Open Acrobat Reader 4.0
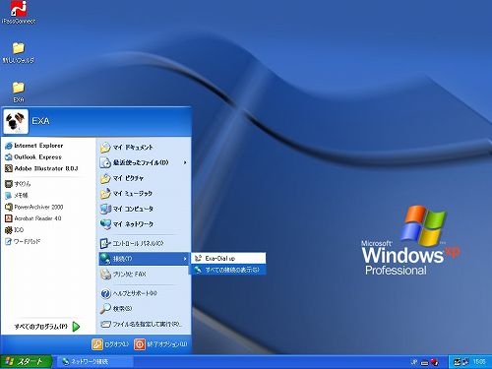This screenshot has height=369, width=492. [32, 218]
